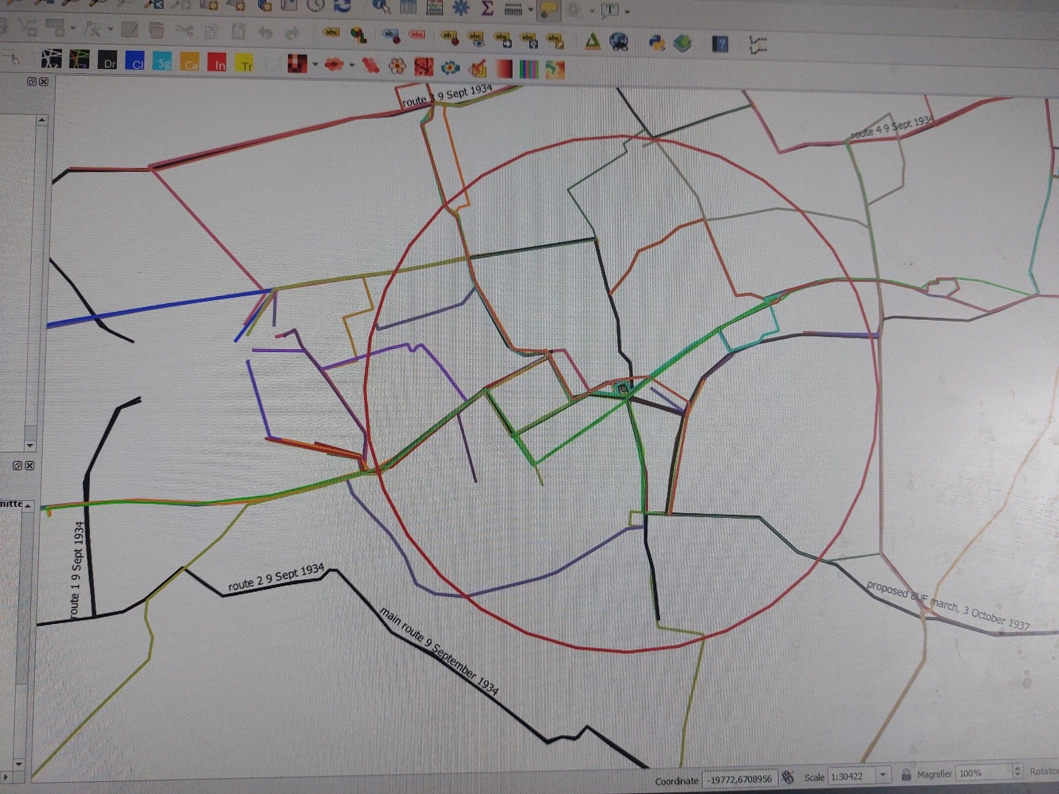Click the green triangle plugin icon
The height and width of the screenshot is (794, 1059).
click(593, 41)
